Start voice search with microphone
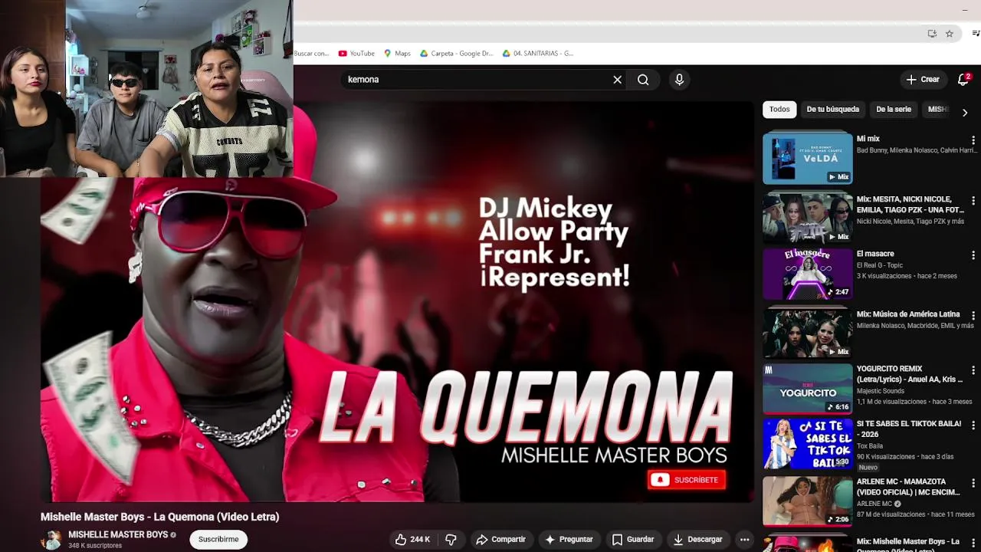 [679, 80]
